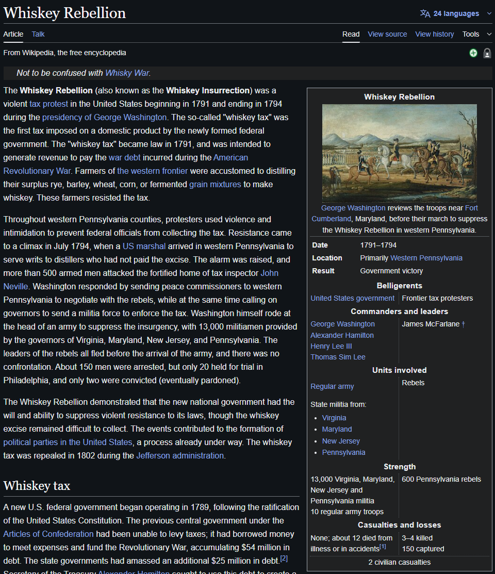Open the US marshal link
Image resolution: width=495 pixels, height=574 pixels.
pyautogui.click(x=144, y=247)
